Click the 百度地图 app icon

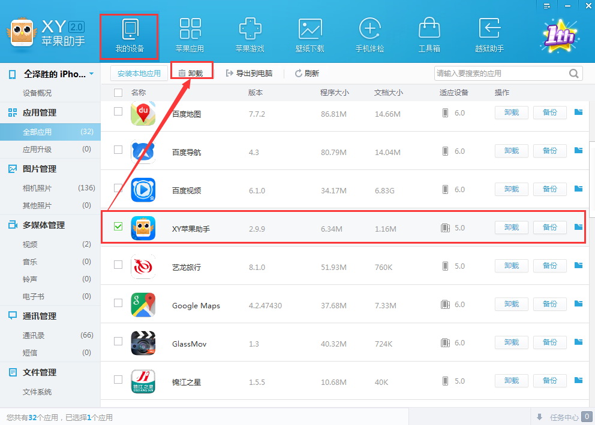point(143,113)
